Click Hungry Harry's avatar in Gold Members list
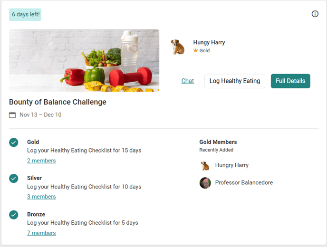Screen dimensions: 327x247 tap(205, 165)
